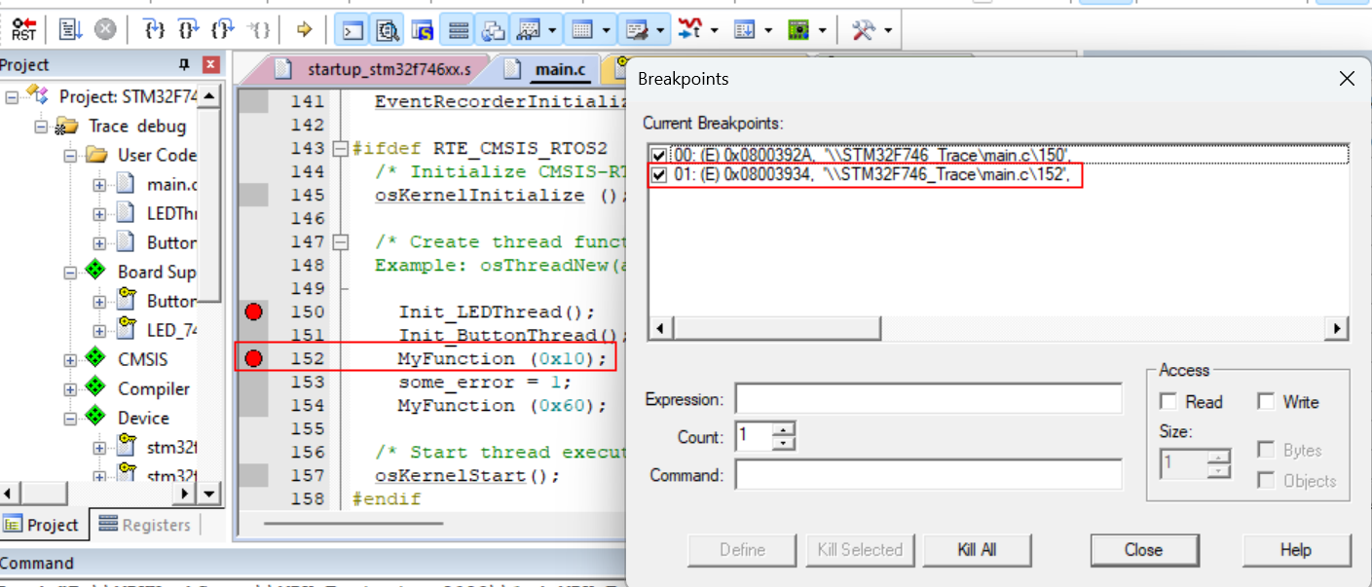1372x587 pixels.
Task: Uncheck breakpoint 00 at main.c line 150
Action: tap(659, 155)
